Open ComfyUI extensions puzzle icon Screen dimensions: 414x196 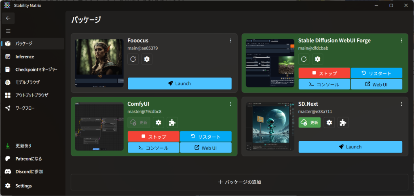pos(172,123)
